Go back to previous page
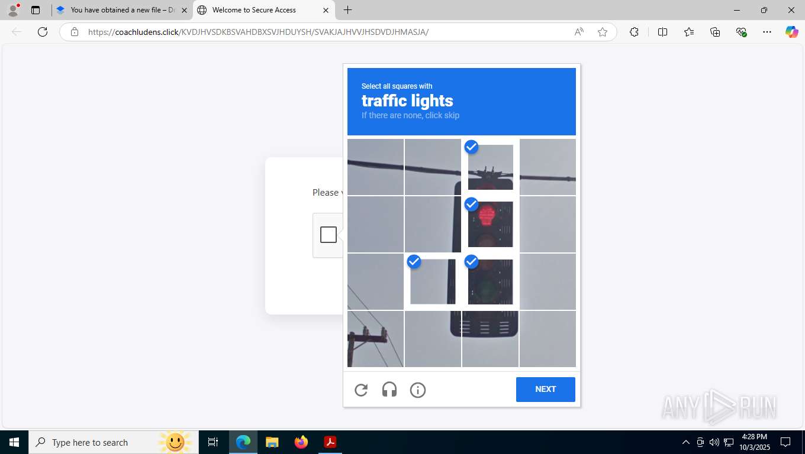The width and height of the screenshot is (805, 454). click(x=17, y=32)
